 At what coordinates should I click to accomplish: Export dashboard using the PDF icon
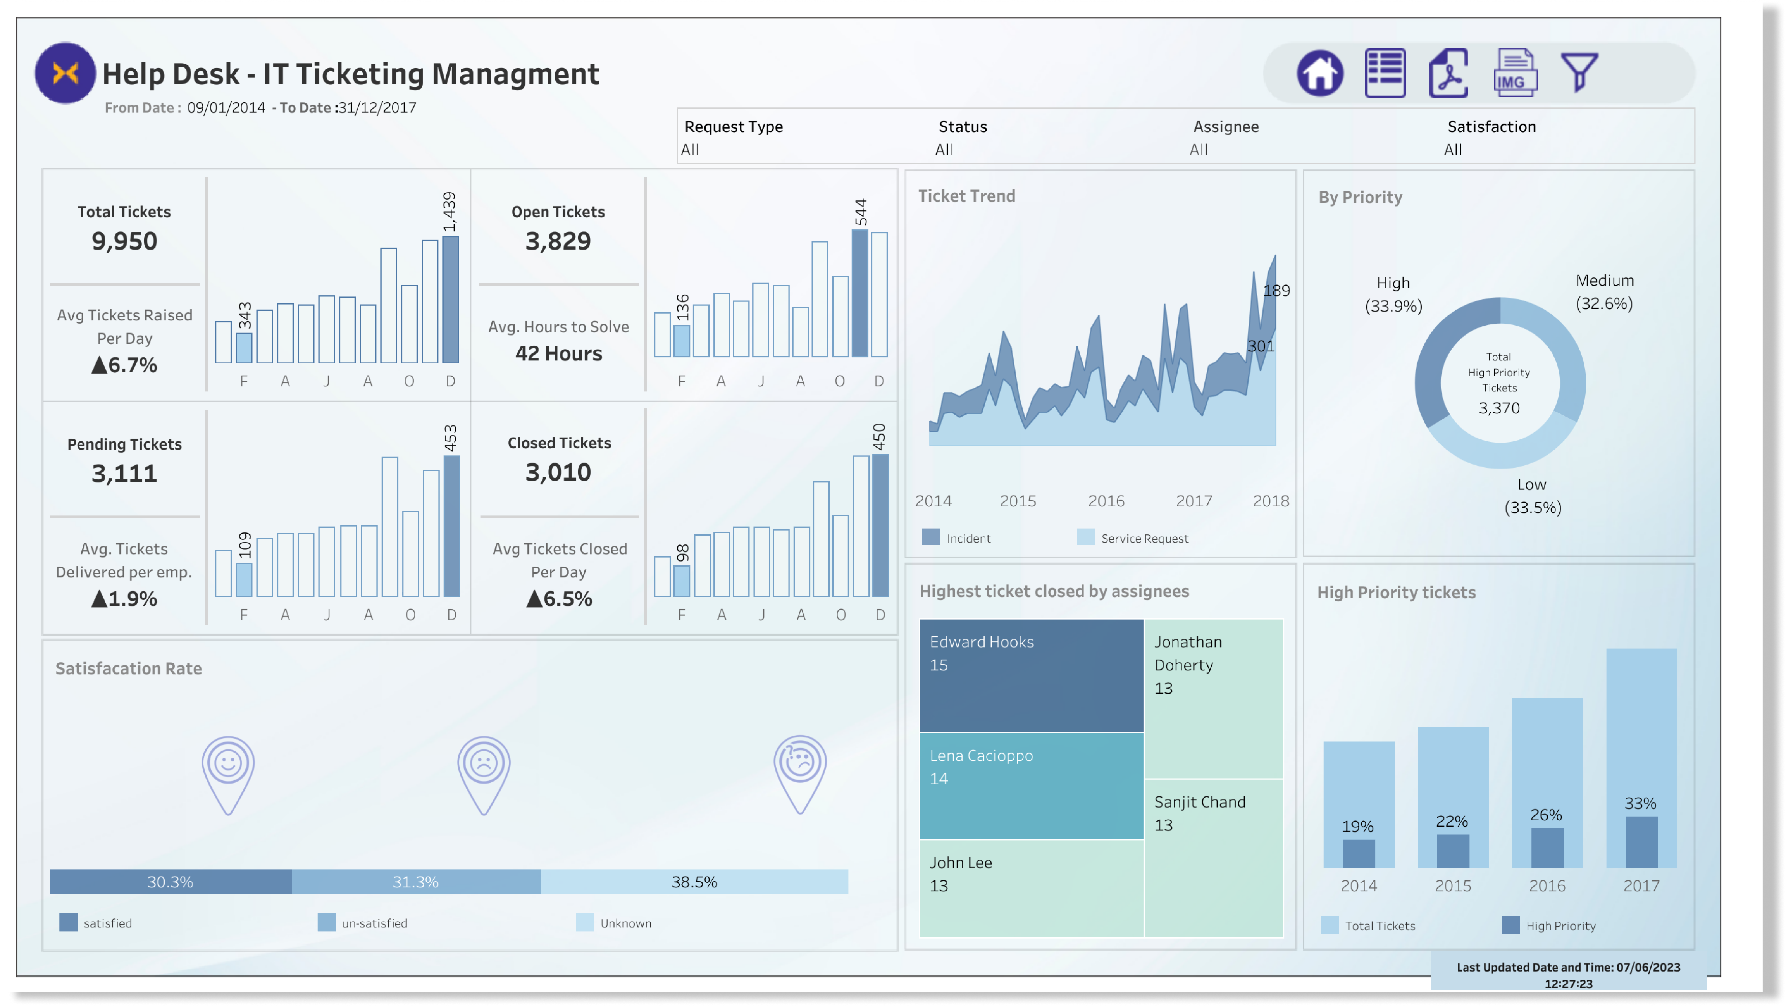click(1448, 73)
